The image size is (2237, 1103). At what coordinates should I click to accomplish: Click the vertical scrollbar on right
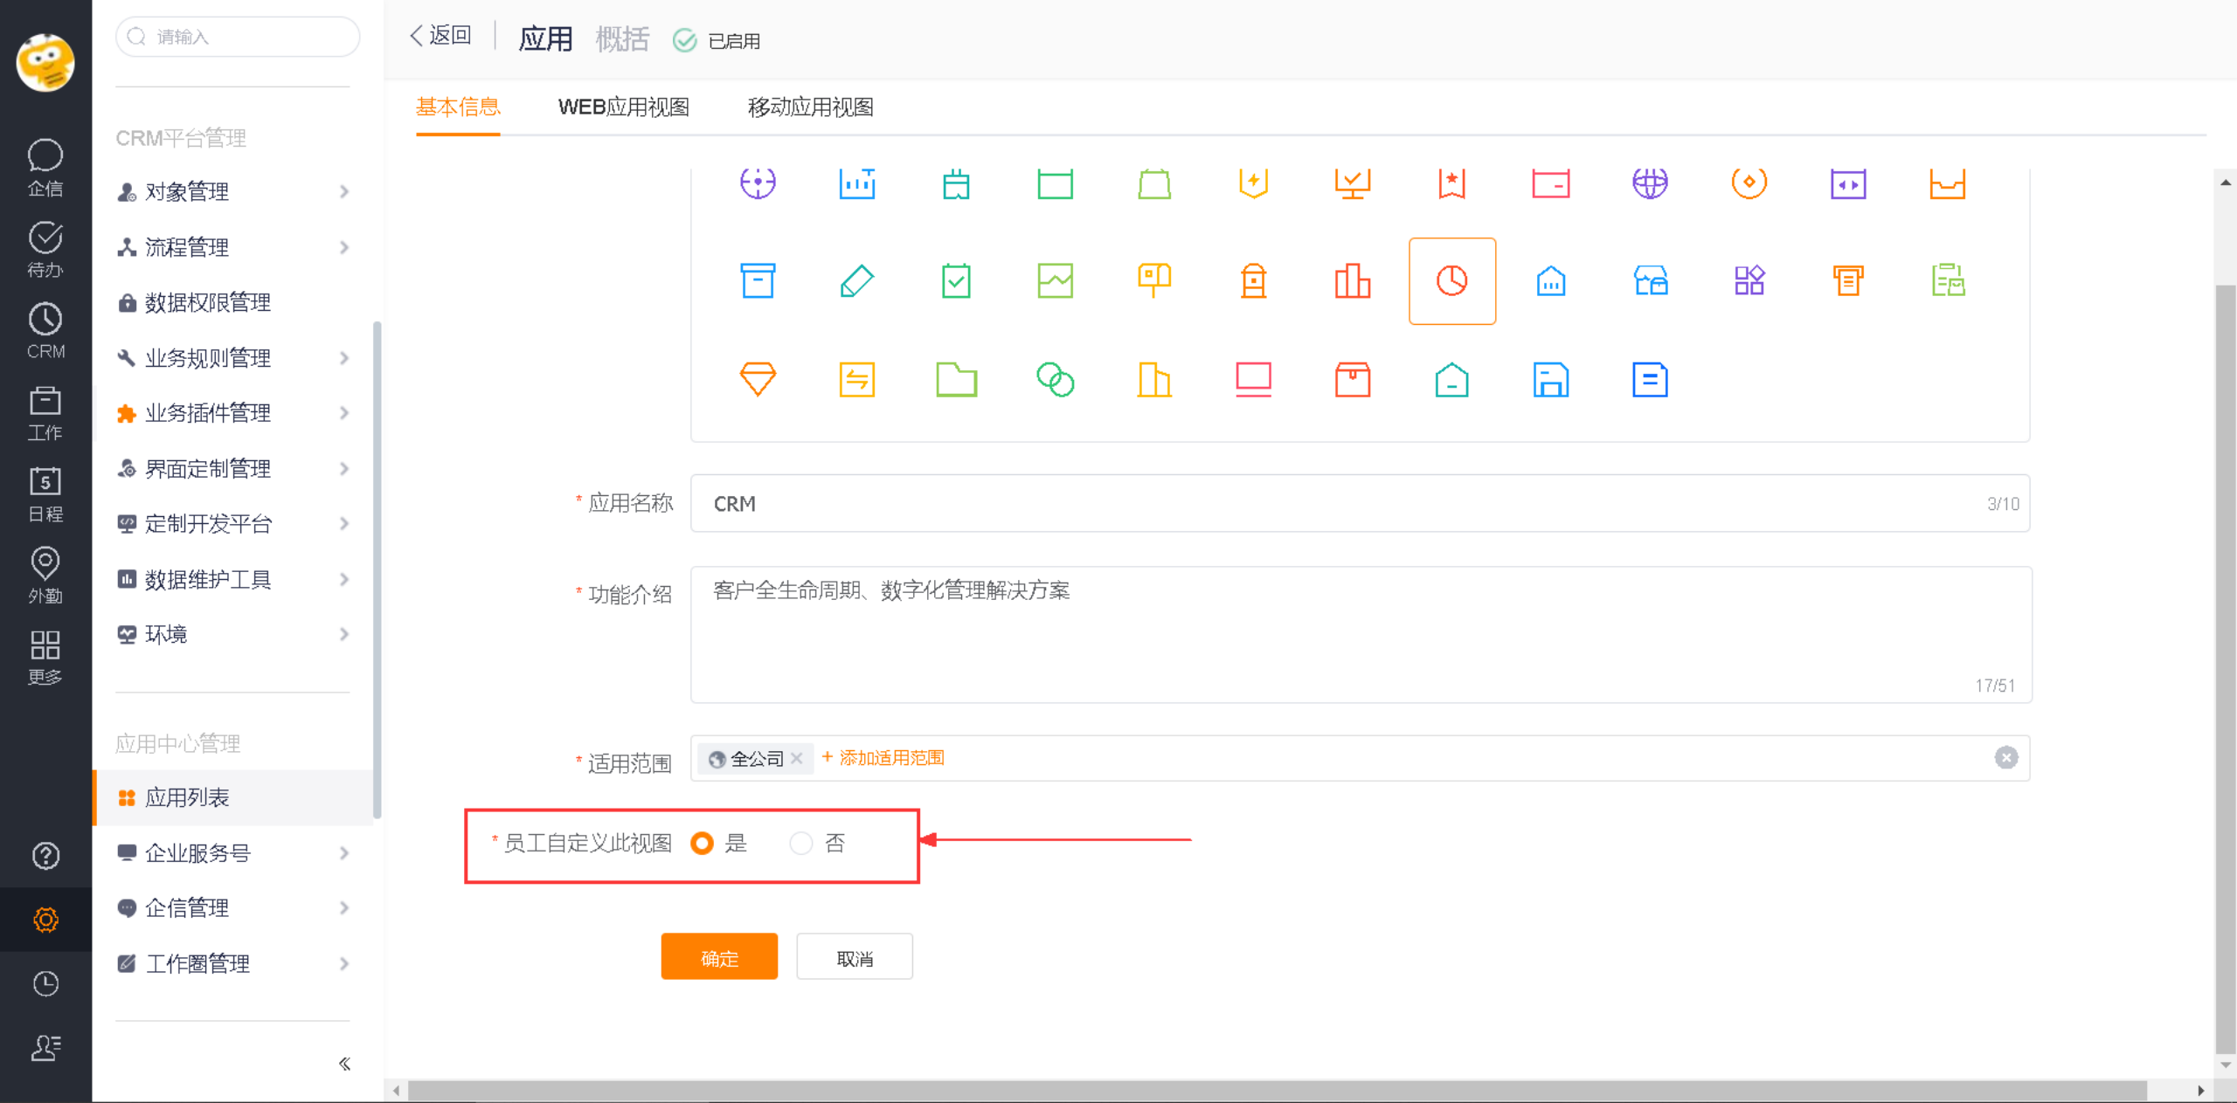2225,669
